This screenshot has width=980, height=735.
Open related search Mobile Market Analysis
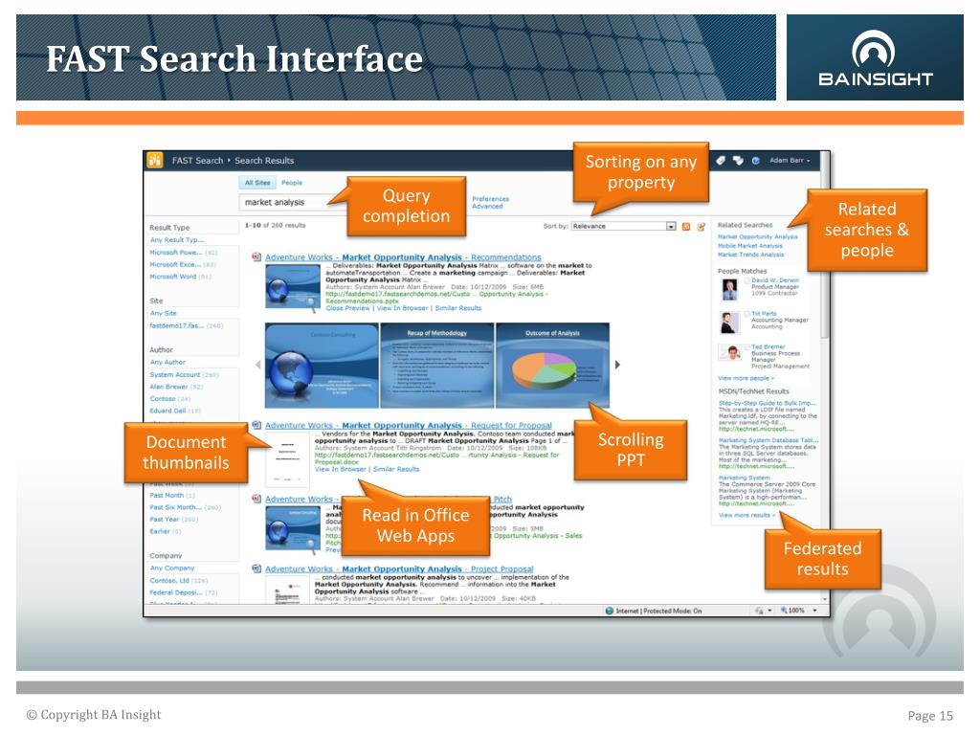pos(750,246)
